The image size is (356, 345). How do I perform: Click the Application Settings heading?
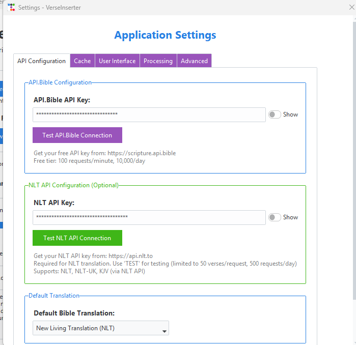pyautogui.click(x=165, y=35)
